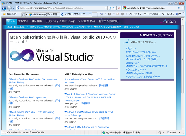Click the RSS Feeds icon
186x136 pixels.
click(109, 14)
